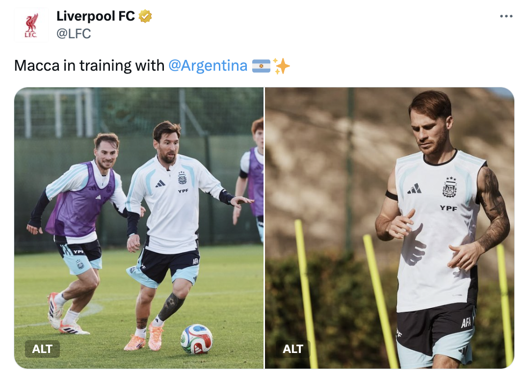Click the gold verified badge

(x=145, y=16)
